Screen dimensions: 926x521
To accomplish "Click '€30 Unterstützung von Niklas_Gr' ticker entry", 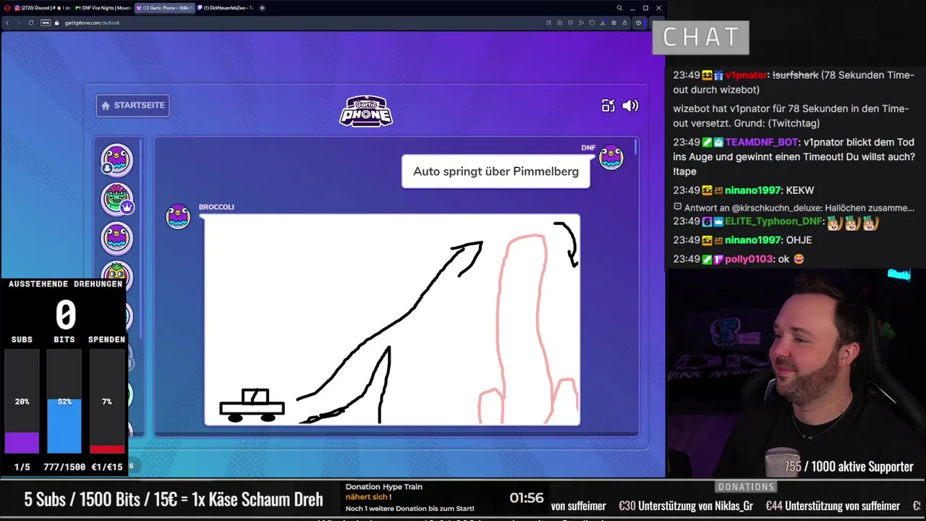I will 686,507.
